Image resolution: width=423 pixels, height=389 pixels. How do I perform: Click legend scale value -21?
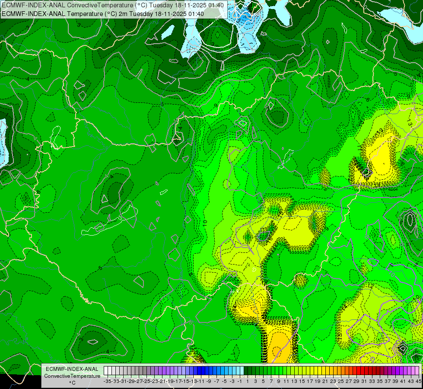(162, 381)
